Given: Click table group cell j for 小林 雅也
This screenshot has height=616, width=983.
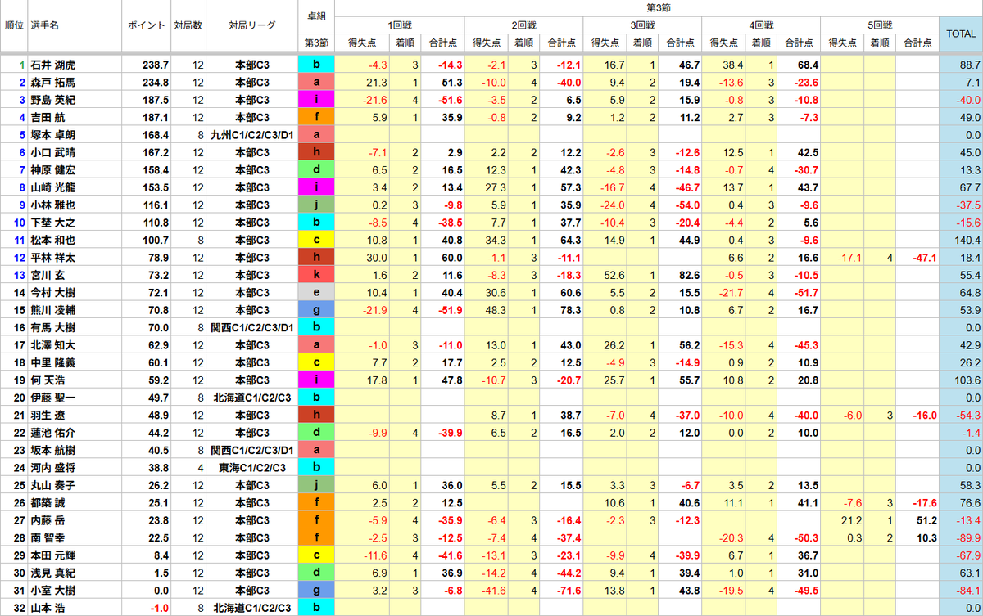Looking at the screenshot, I should 316,205.
